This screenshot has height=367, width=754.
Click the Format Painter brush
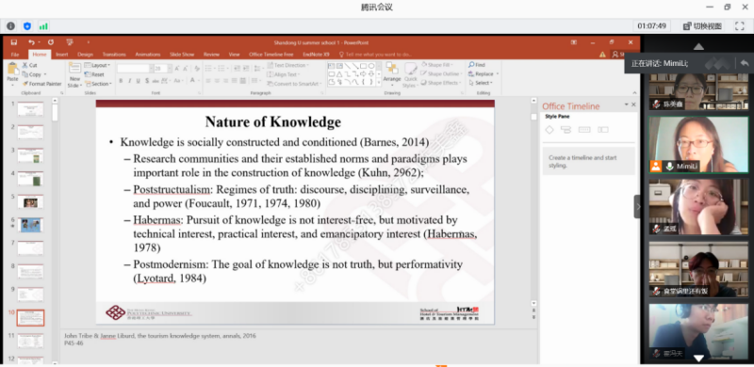[x=42, y=84]
